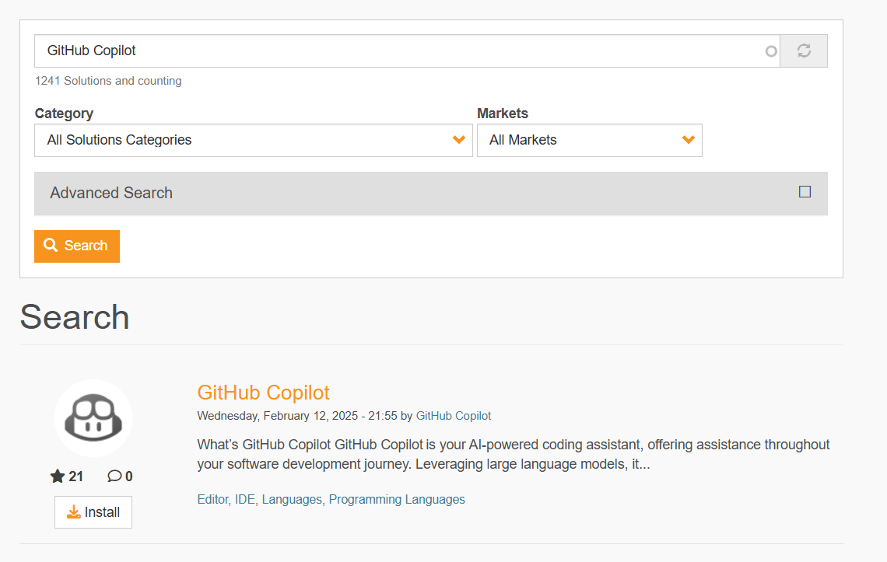This screenshot has width=887, height=562.
Task: Click the download icon on the Install button
Action: 73,511
